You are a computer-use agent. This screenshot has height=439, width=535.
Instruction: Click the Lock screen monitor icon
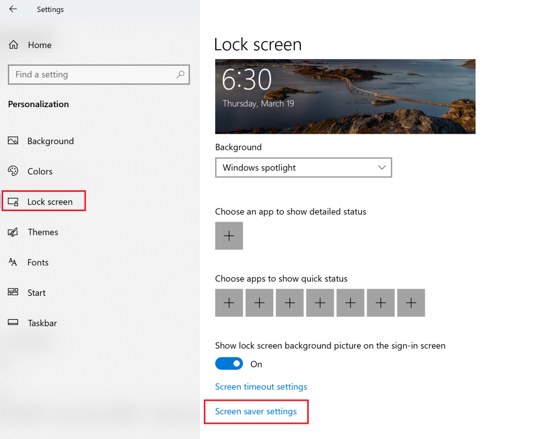click(13, 202)
